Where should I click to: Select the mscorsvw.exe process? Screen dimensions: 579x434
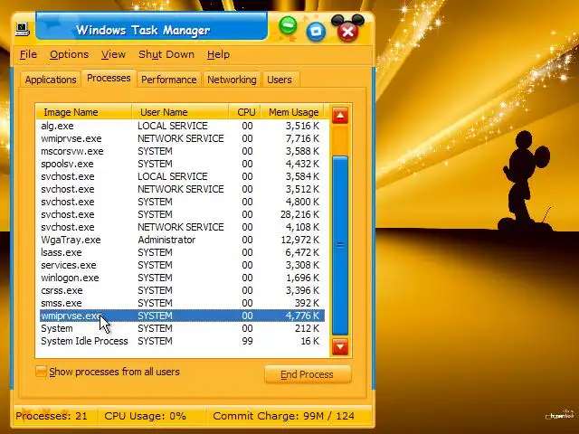coord(182,151)
